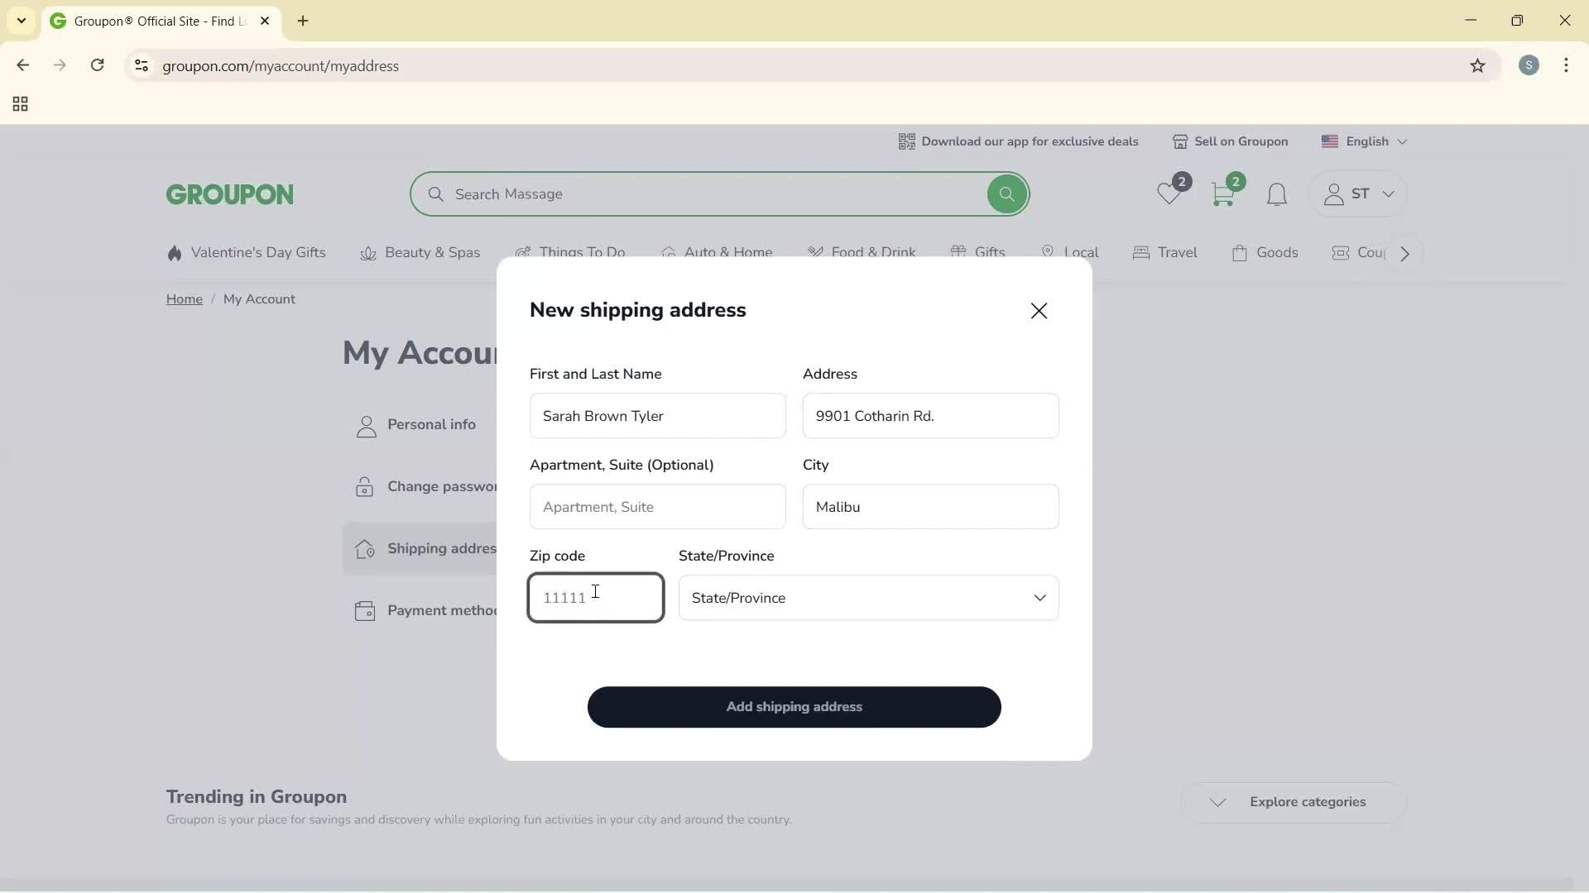Open the Travel category icon

pos(1140,252)
